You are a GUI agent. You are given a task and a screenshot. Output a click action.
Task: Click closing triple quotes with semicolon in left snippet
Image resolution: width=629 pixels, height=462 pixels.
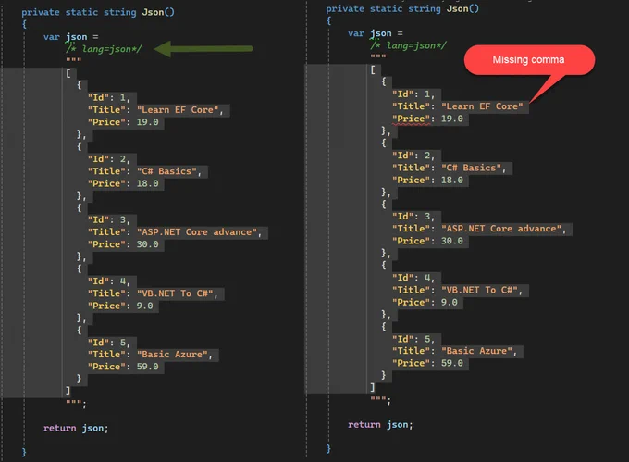(x=76, y=404)
